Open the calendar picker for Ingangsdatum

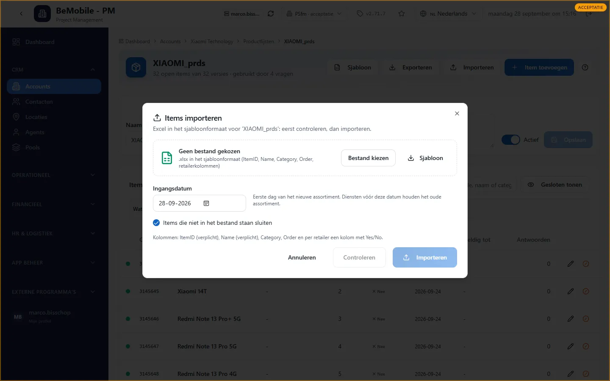pyautogui.click(x=206, y=203)
